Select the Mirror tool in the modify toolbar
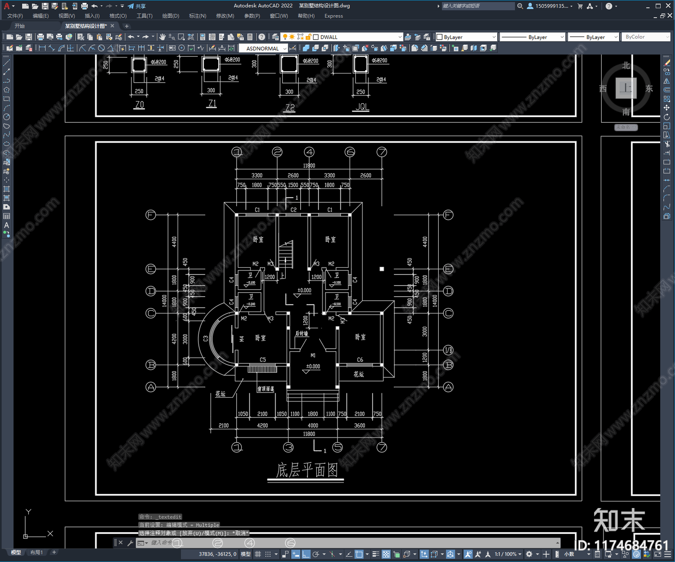 click(667, 81)
